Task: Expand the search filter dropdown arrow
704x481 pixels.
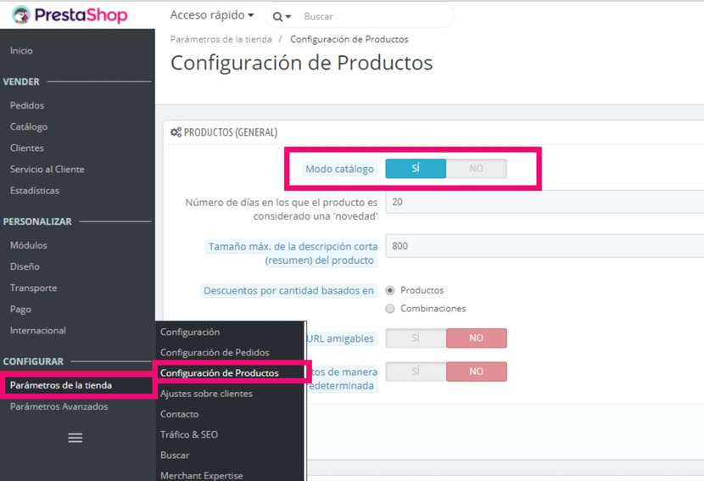Action: coord(289,17)
